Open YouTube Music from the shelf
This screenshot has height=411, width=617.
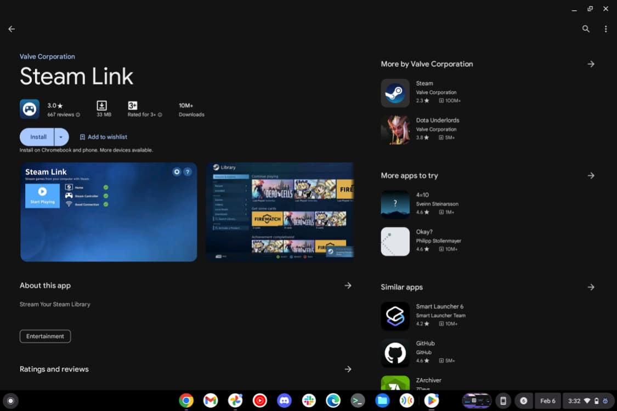click(260, 401)
